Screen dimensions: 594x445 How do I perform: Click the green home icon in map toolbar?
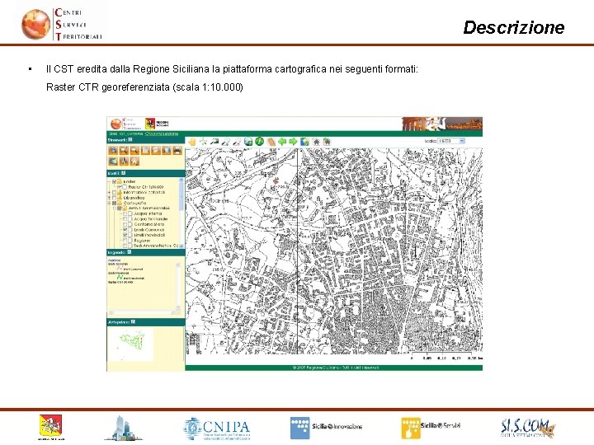(327, 142)
